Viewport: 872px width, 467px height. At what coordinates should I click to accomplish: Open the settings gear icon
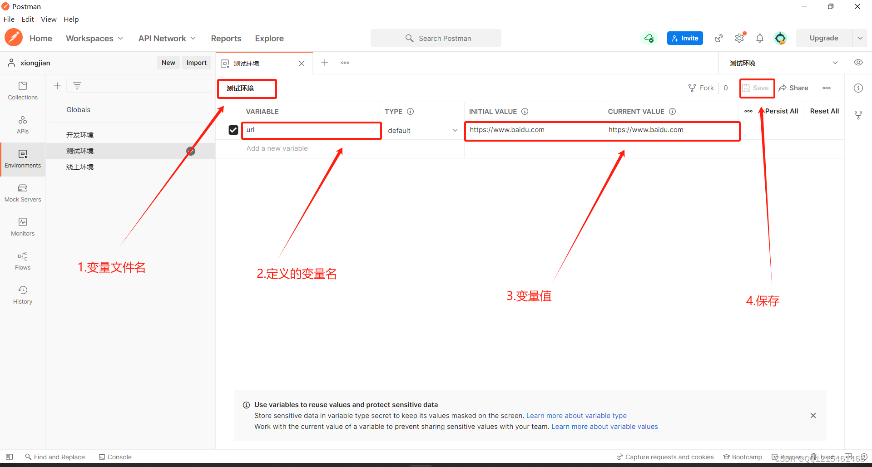pyautogui.click(x=740, y=38)
